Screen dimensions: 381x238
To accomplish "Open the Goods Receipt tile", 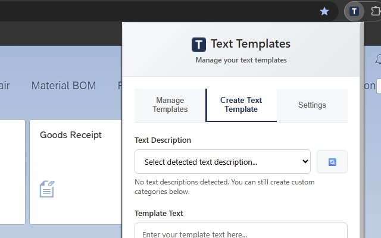I will click(76, 172).
